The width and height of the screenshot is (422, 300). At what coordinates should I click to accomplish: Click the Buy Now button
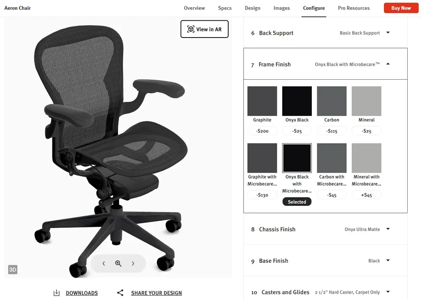tap(401, 8)
